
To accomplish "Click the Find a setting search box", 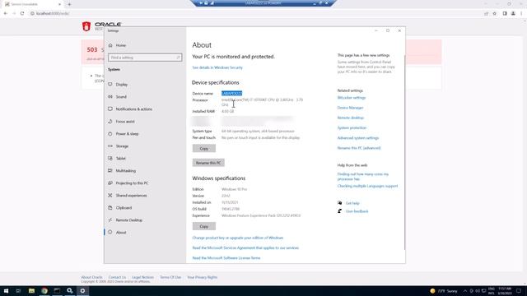I will (145, 58).
